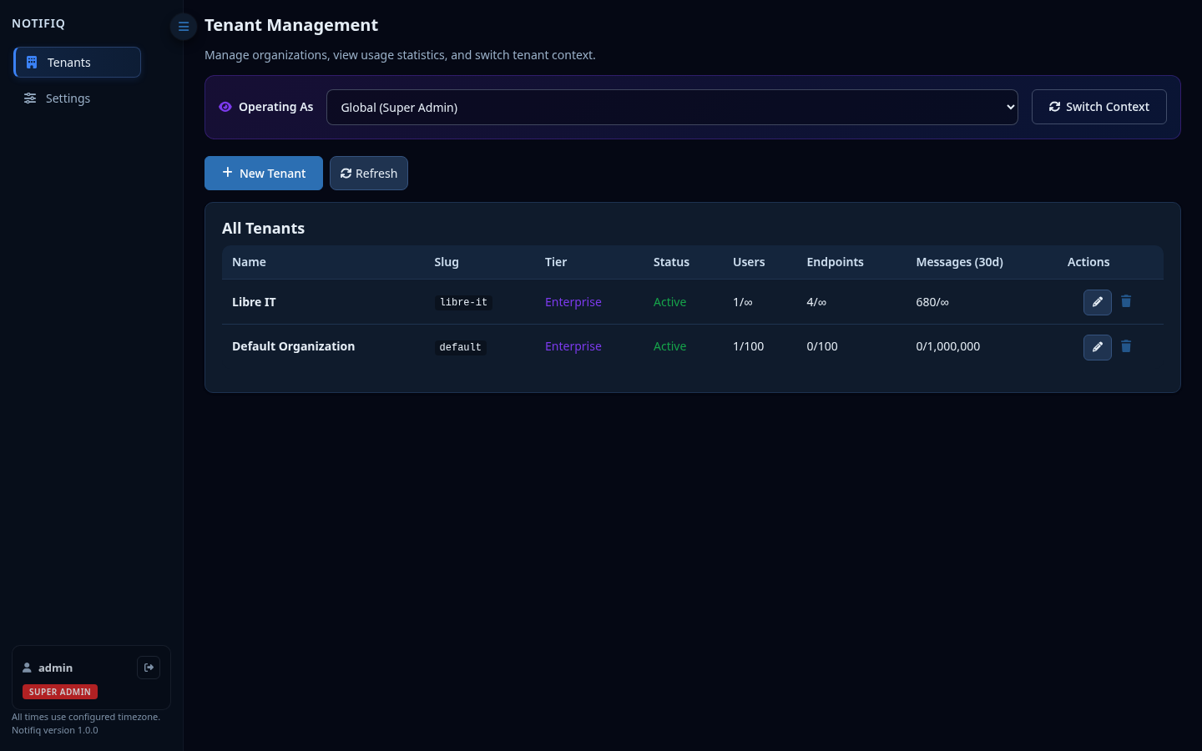The height and width of the screenshot is (751, 1202).
Task: Click the Settings sliders icon in sidebar
Action: 30,98
